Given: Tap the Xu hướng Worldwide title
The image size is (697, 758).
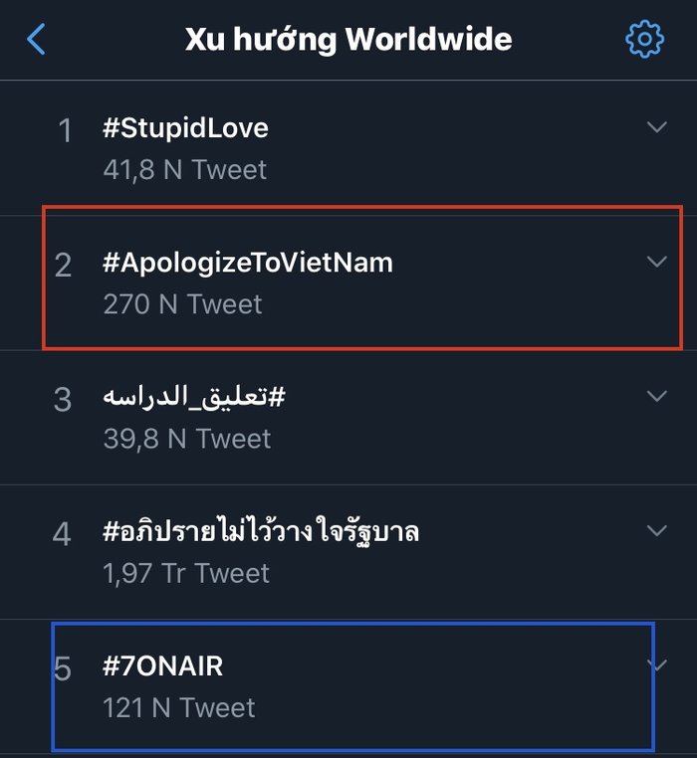Looking at the screenshot, I should click(x=348, y=40).
